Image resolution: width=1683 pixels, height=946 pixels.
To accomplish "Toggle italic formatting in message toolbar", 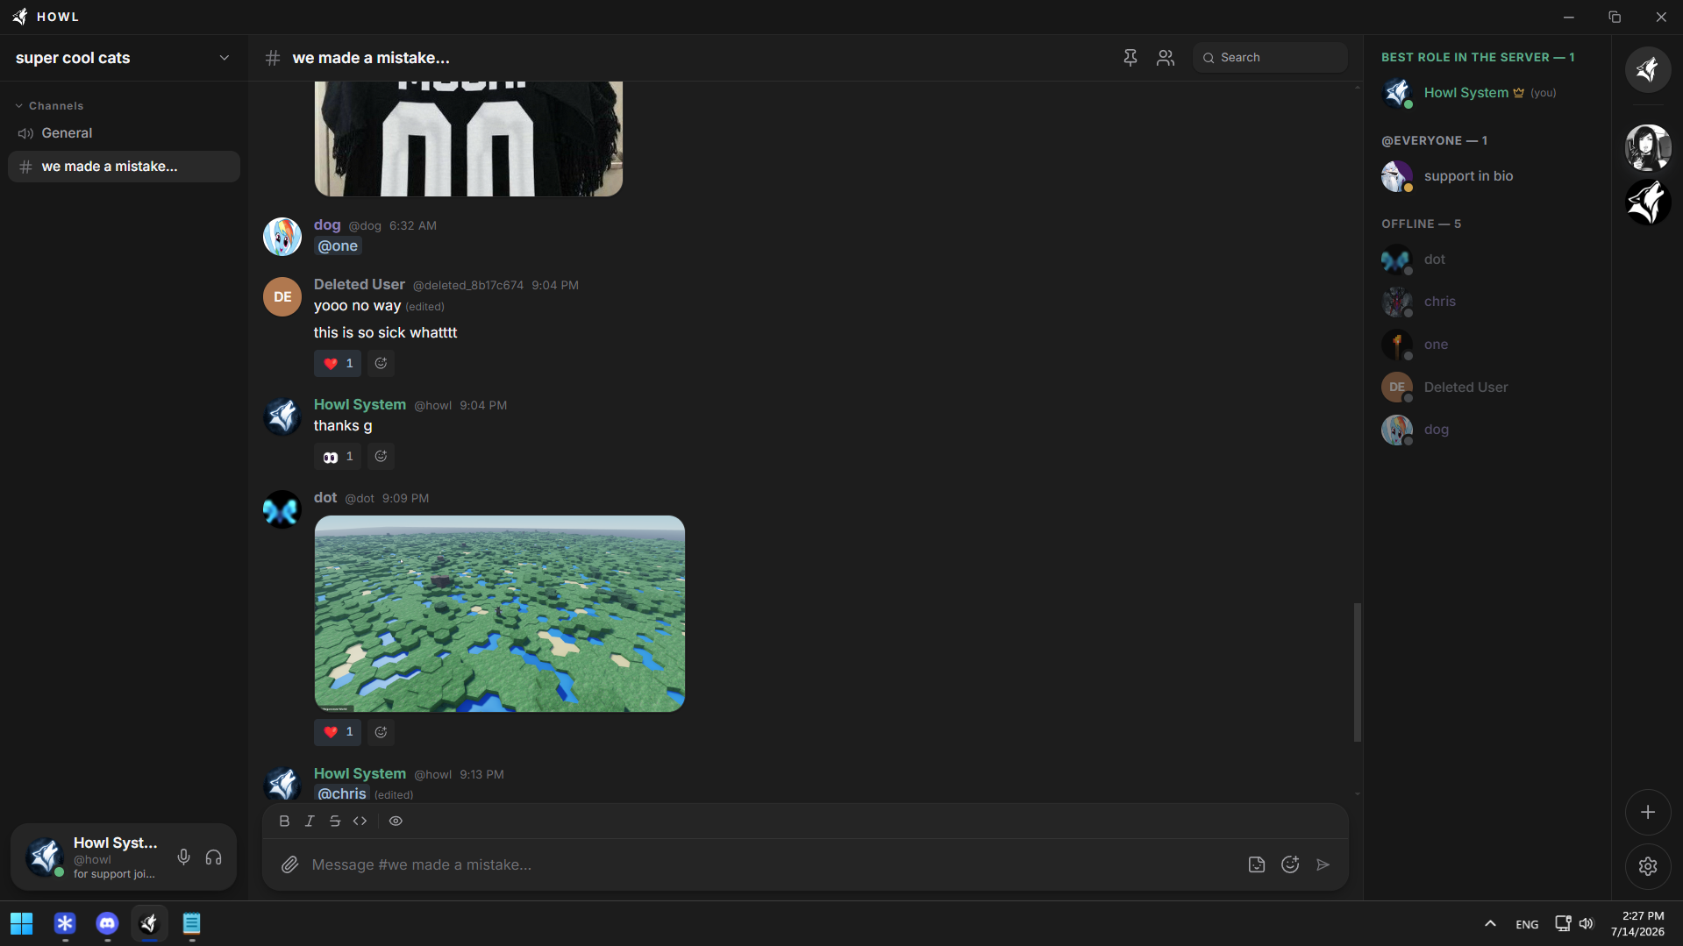I will pos(310,822).
